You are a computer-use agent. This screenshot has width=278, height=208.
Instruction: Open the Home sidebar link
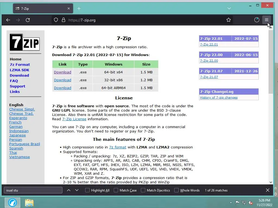[15, 59]
